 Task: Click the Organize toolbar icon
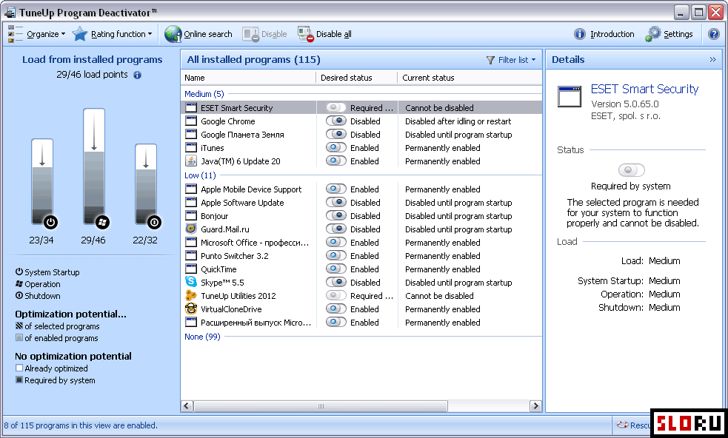click(x=15, y=34)
